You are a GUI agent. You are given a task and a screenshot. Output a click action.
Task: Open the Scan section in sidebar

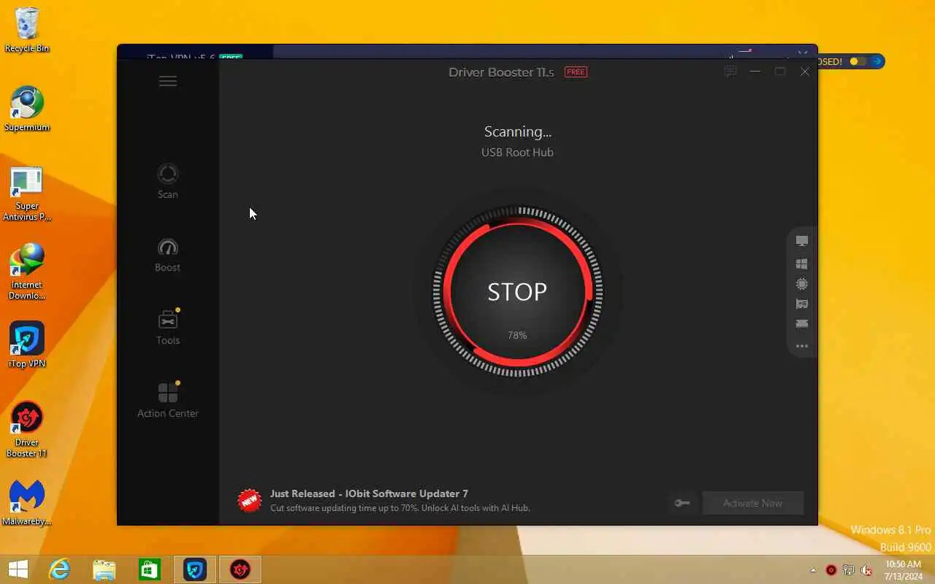tap(168, 181)
